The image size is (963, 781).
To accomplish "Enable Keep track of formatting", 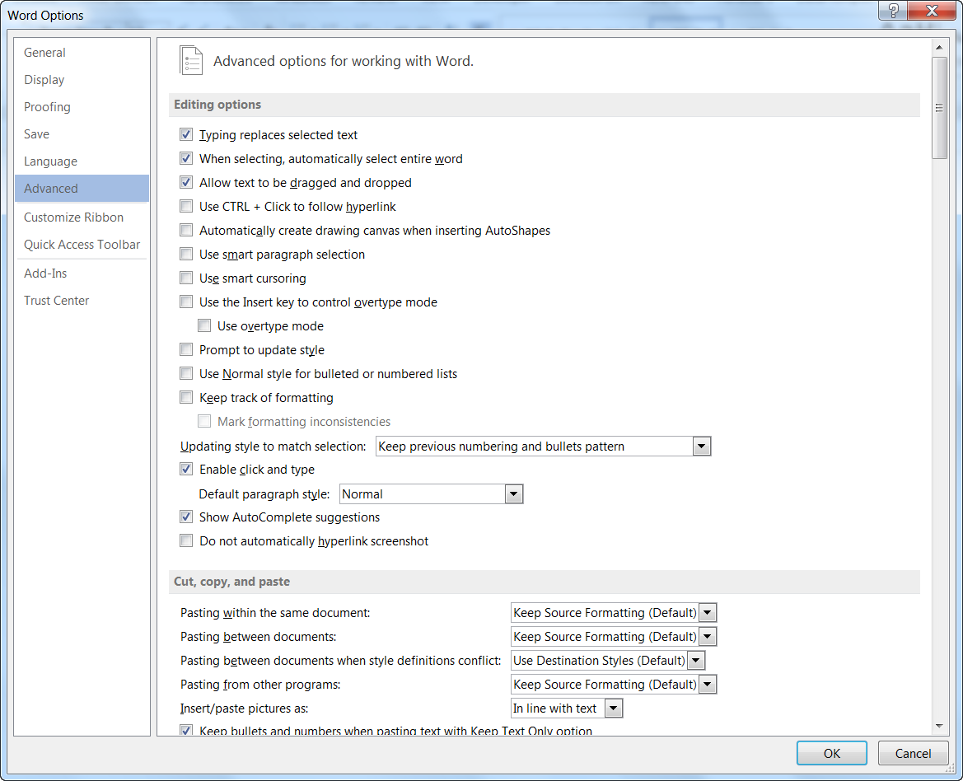I will tap(186, 398).
